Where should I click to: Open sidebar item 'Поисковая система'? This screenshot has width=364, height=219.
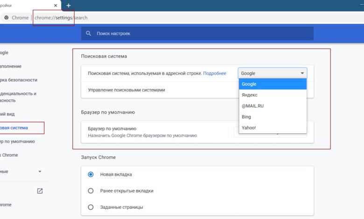(x=14, y=128)
